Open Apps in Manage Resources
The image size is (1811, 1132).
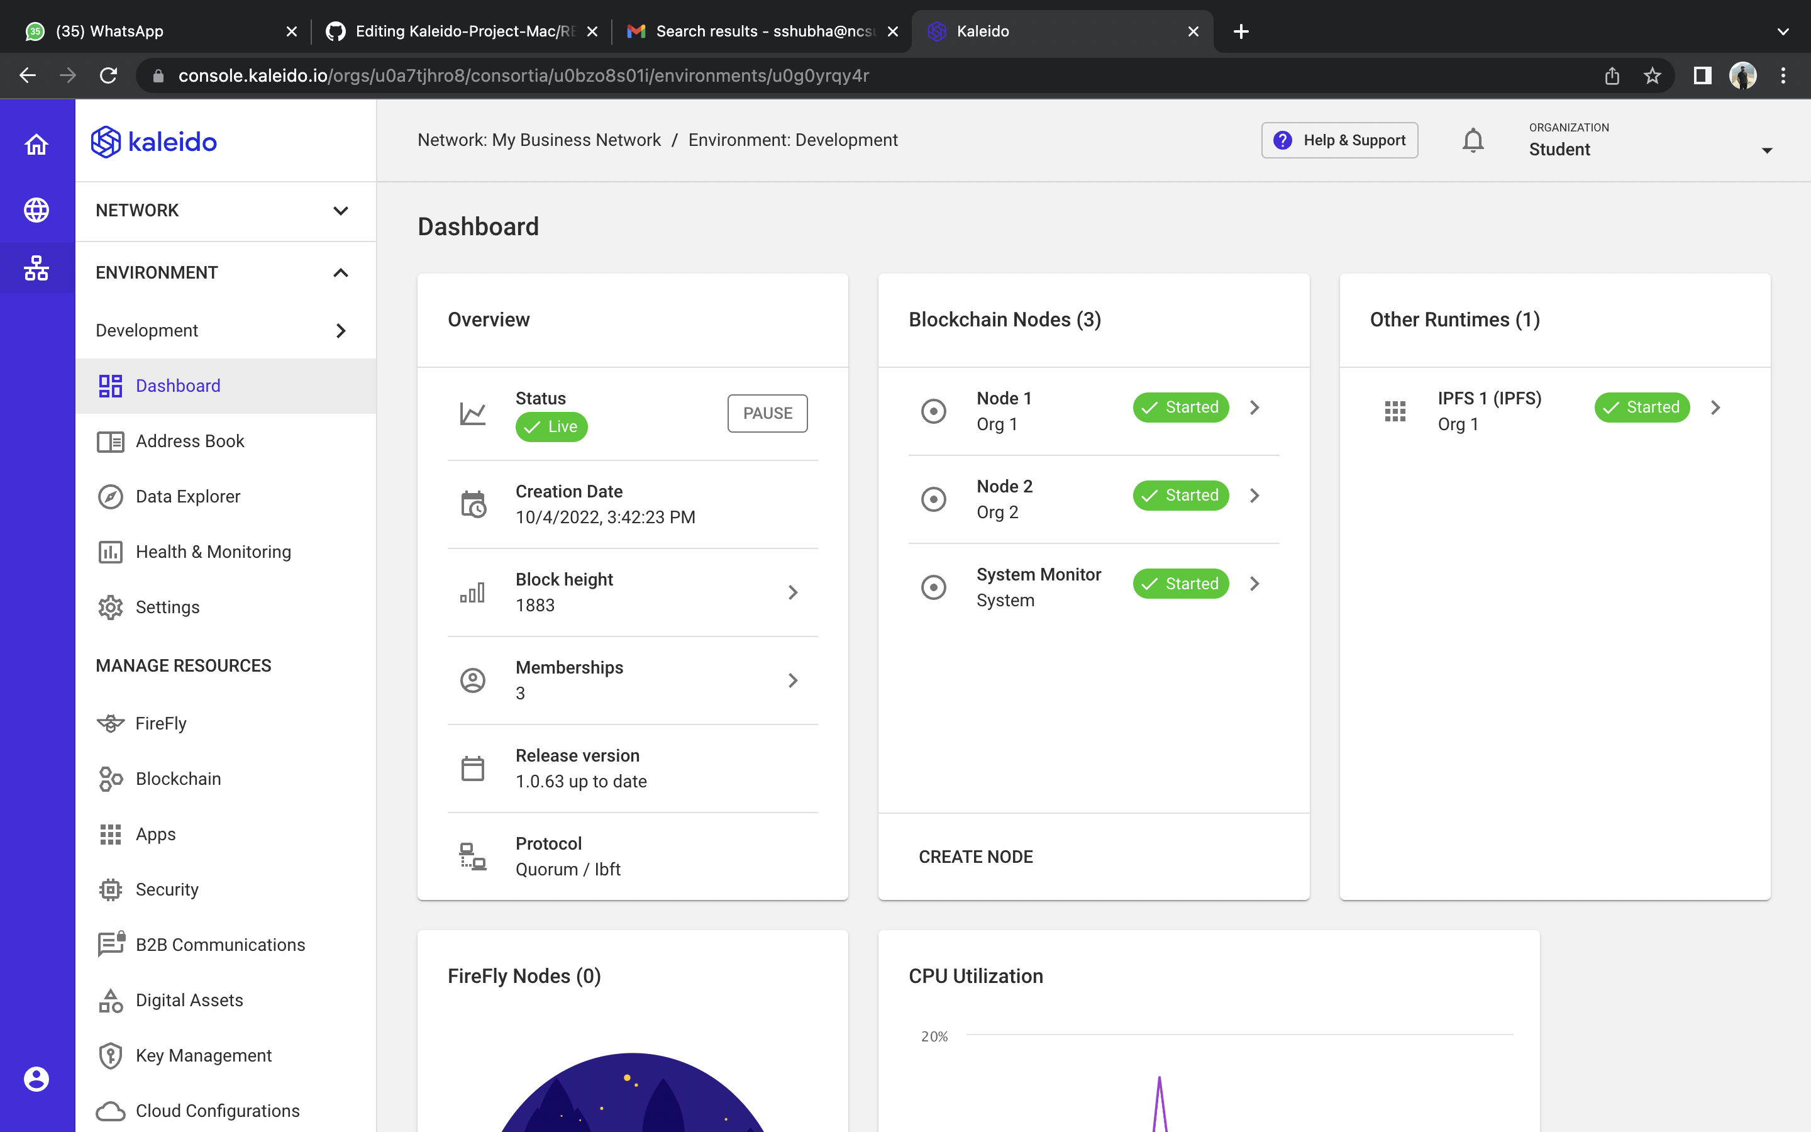(x=226, y=834)
